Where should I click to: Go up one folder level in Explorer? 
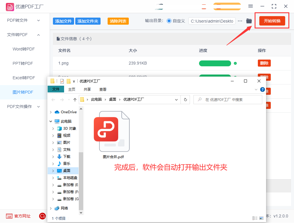(75, 100)
